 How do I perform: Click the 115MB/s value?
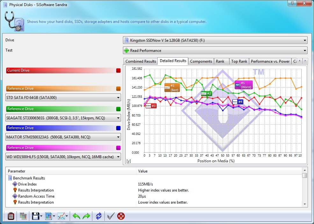pyautogui.click(x=146, y=184)
